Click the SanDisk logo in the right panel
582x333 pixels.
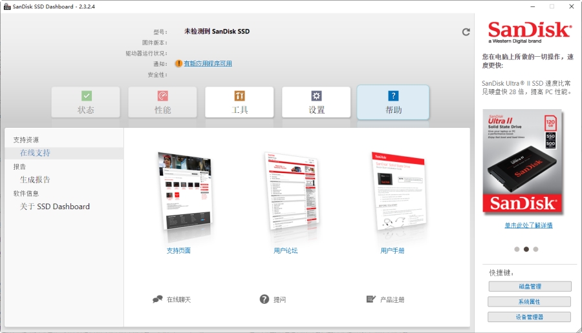coord(529,32)
